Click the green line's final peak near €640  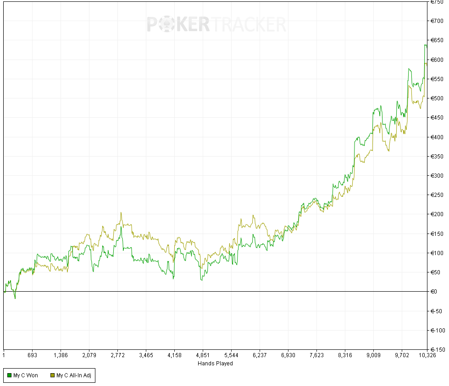[x=426, y=45]
